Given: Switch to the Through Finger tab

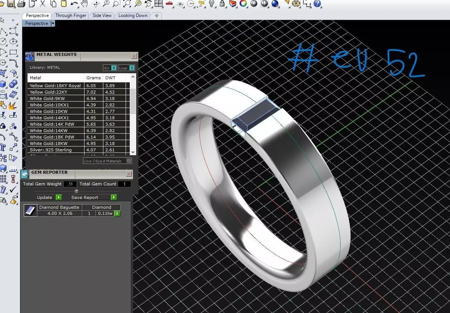Looking at the screenshot, I should (x=71, y=15).
